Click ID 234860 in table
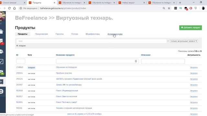Image resolution: width=207 pixels, height=116 pixels. [x=19, y=67]
